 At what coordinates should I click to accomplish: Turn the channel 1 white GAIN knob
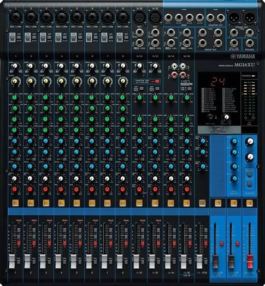(x=15, y=65)
